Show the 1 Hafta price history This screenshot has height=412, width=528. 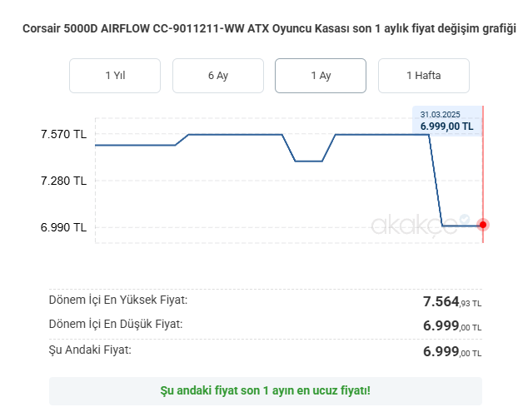[x=424, y=76]
